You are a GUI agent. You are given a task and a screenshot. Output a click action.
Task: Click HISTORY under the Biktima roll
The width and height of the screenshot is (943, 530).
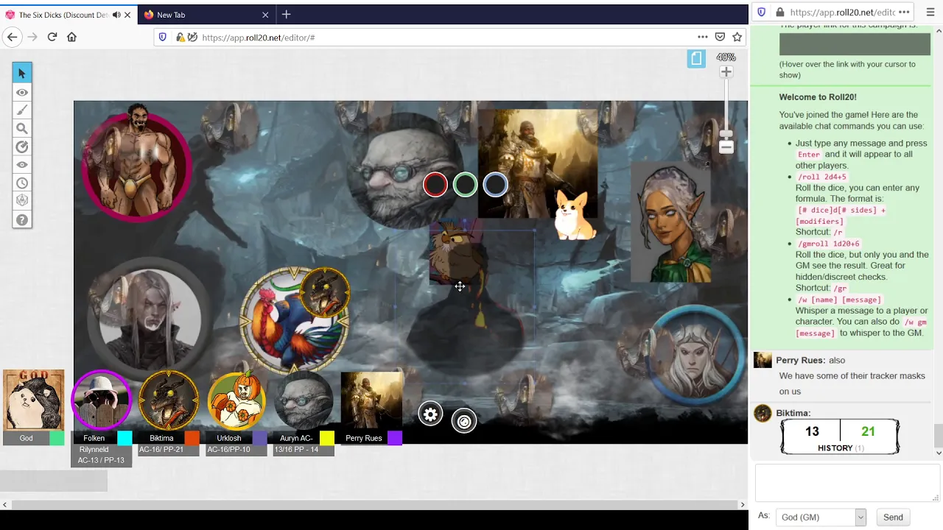[x=835, y=448]
